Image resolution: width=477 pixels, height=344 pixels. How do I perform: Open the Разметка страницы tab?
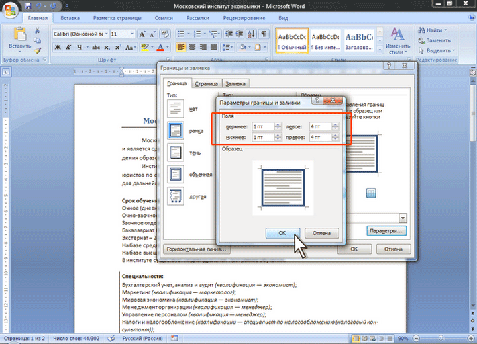click(117, 18)
